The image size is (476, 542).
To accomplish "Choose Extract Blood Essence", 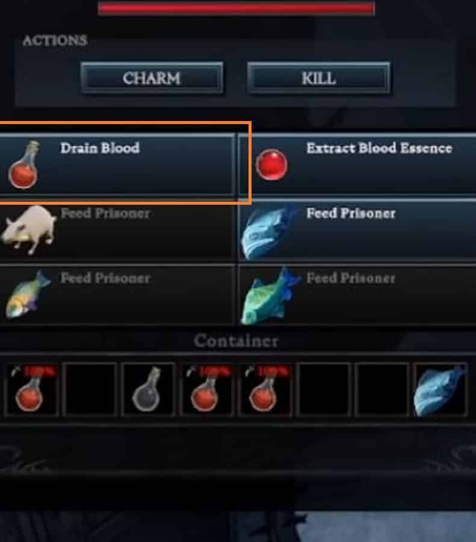I will [x=357, y=164].
